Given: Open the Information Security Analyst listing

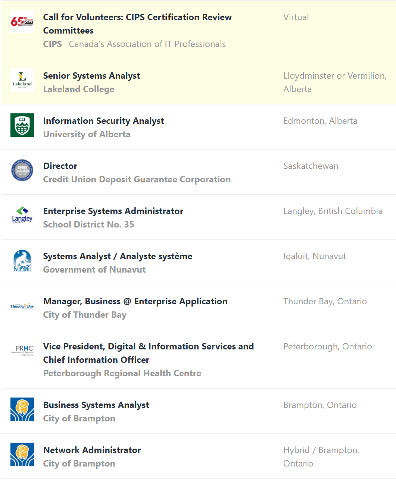Looking at the screenshot, I should pos(103,121).
